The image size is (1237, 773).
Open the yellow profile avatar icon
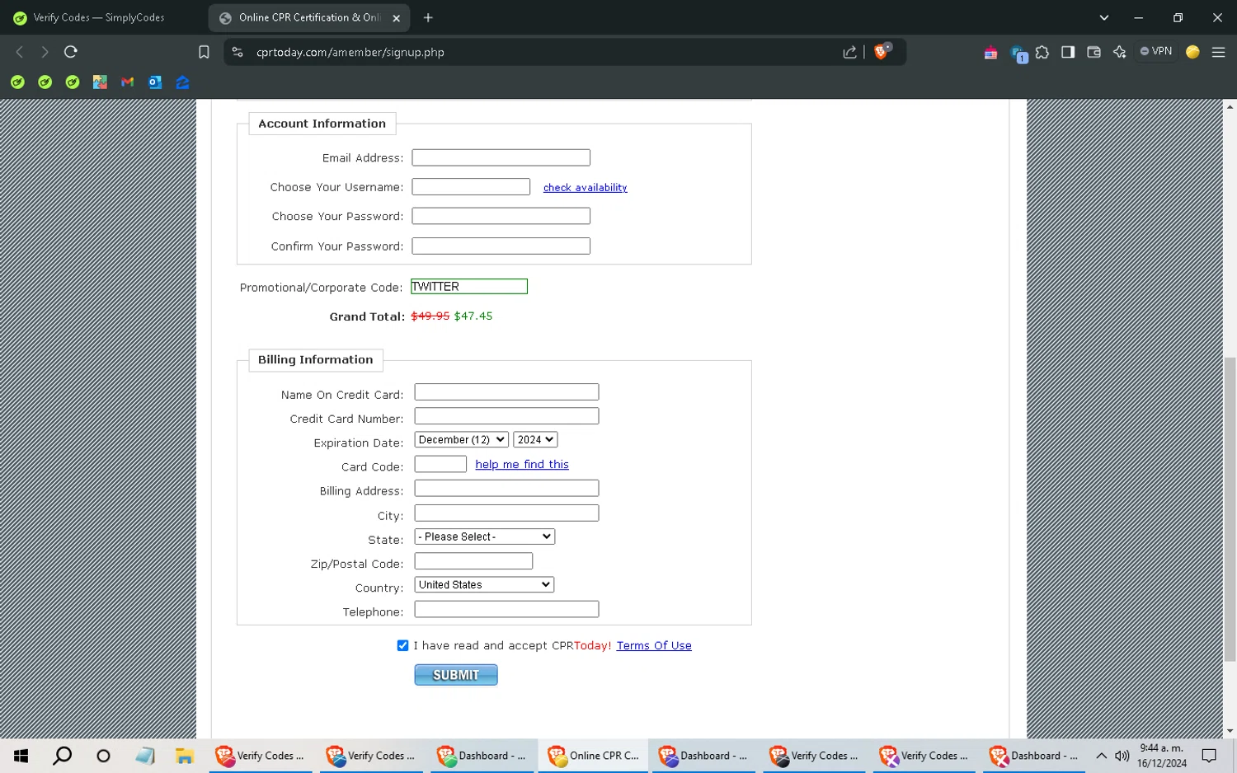pyautogui.click(x=1192, y=52)
